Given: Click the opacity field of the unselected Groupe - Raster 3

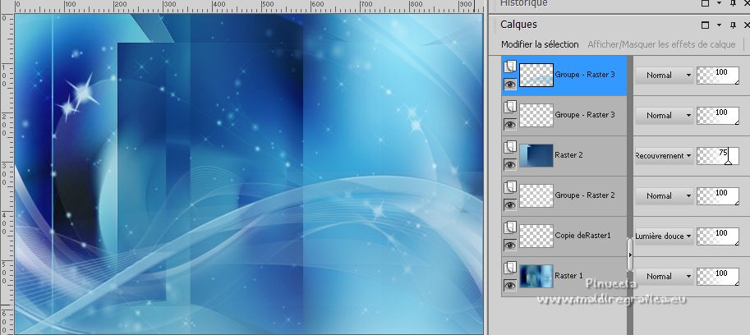Looking at the screenshot, I should pyautogui.click(x=717, y=115).
